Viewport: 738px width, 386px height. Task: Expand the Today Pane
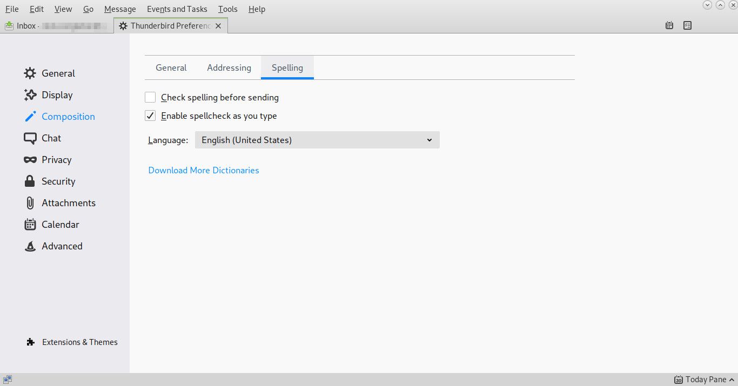pyautogui.click(x=701, y=380)
